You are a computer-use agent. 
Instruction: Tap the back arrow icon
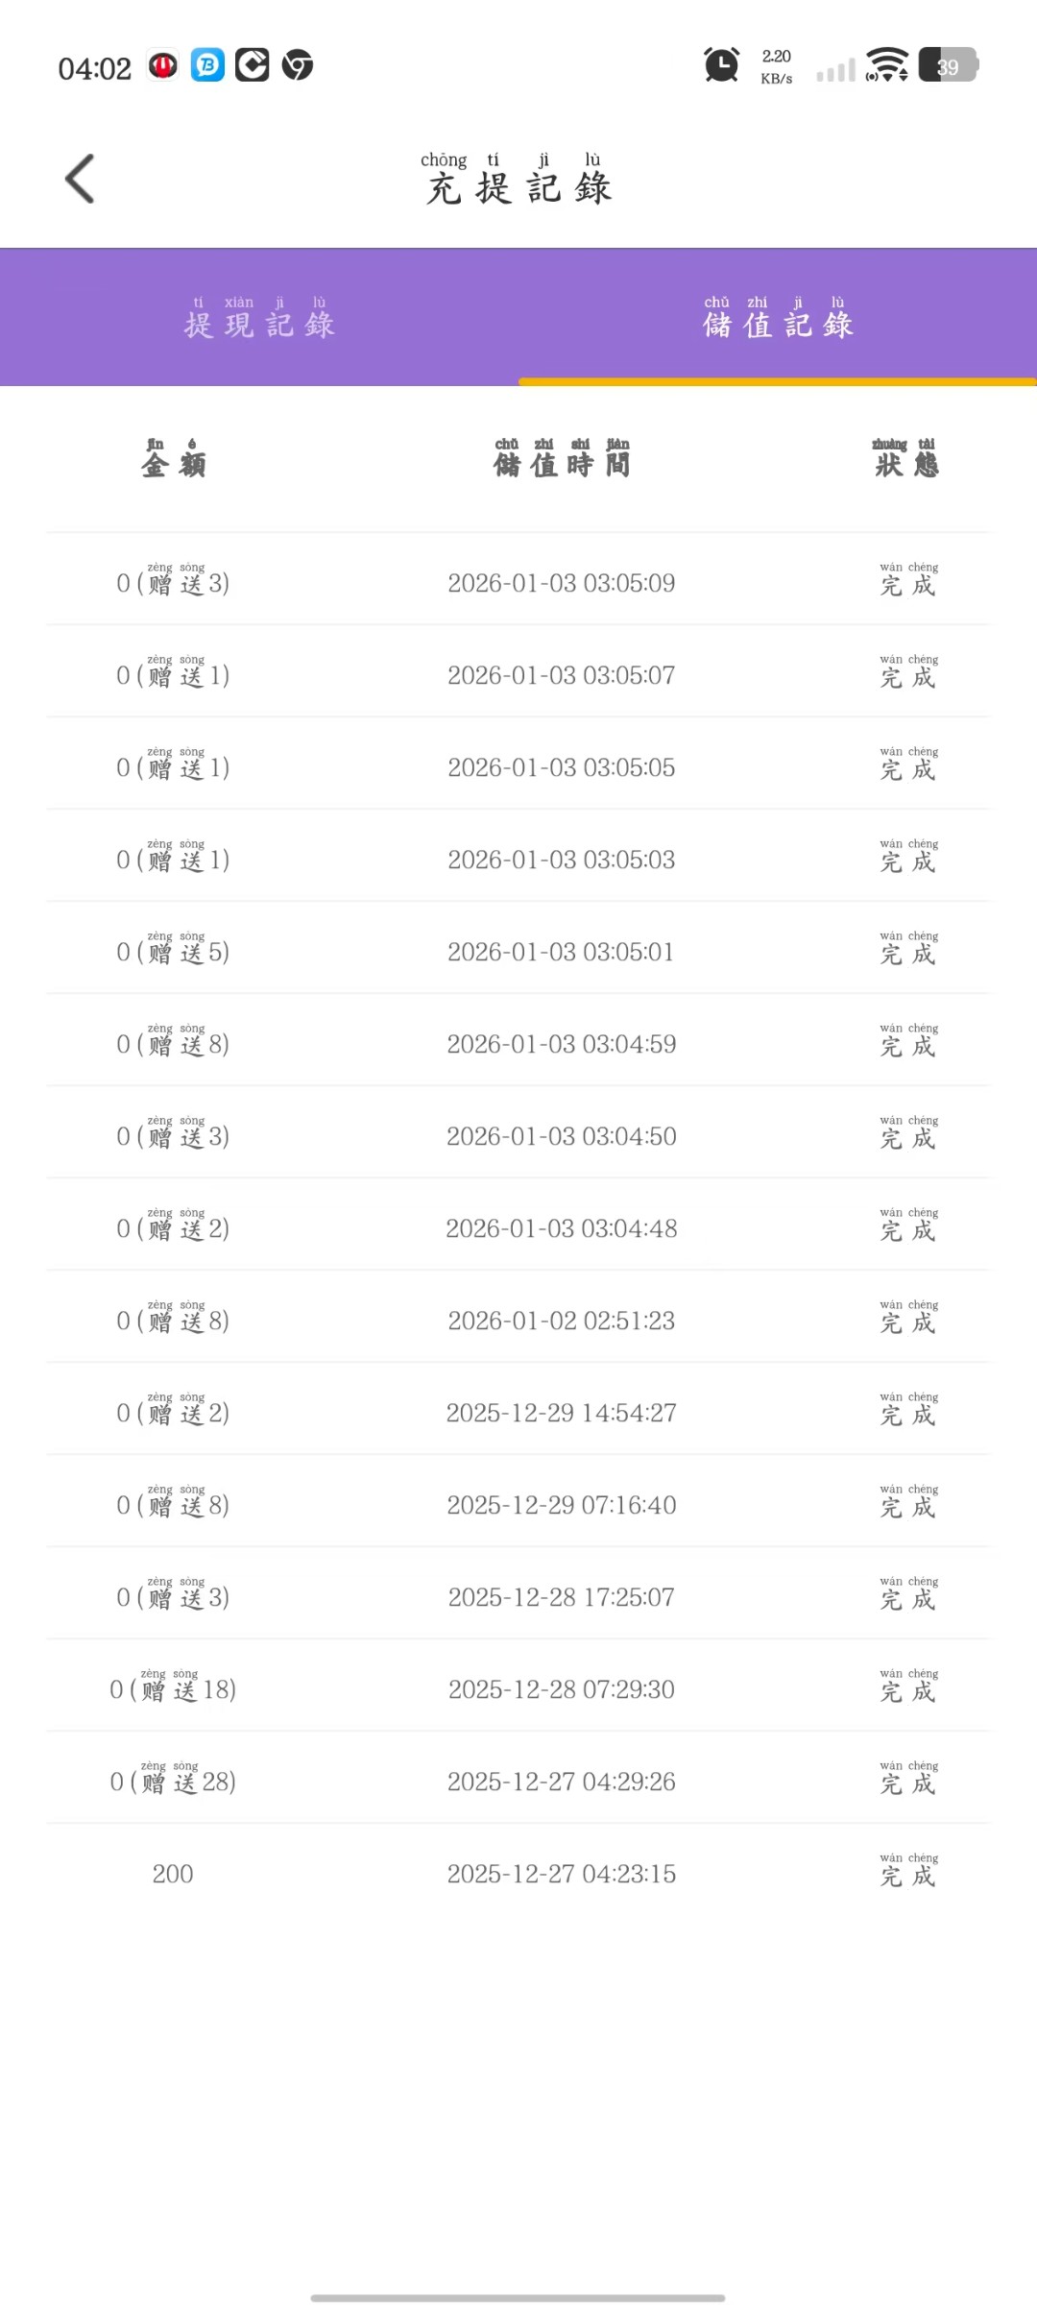(x=80, y=179)
